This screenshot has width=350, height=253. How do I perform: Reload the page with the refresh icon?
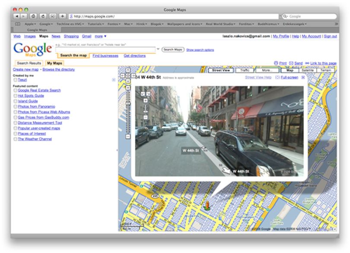(43, 16)
